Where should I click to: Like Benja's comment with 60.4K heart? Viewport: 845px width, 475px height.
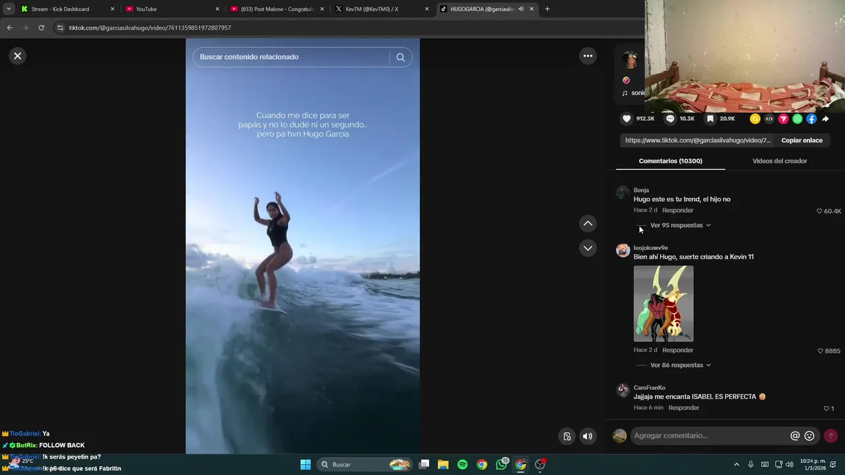tap(820, 211)
